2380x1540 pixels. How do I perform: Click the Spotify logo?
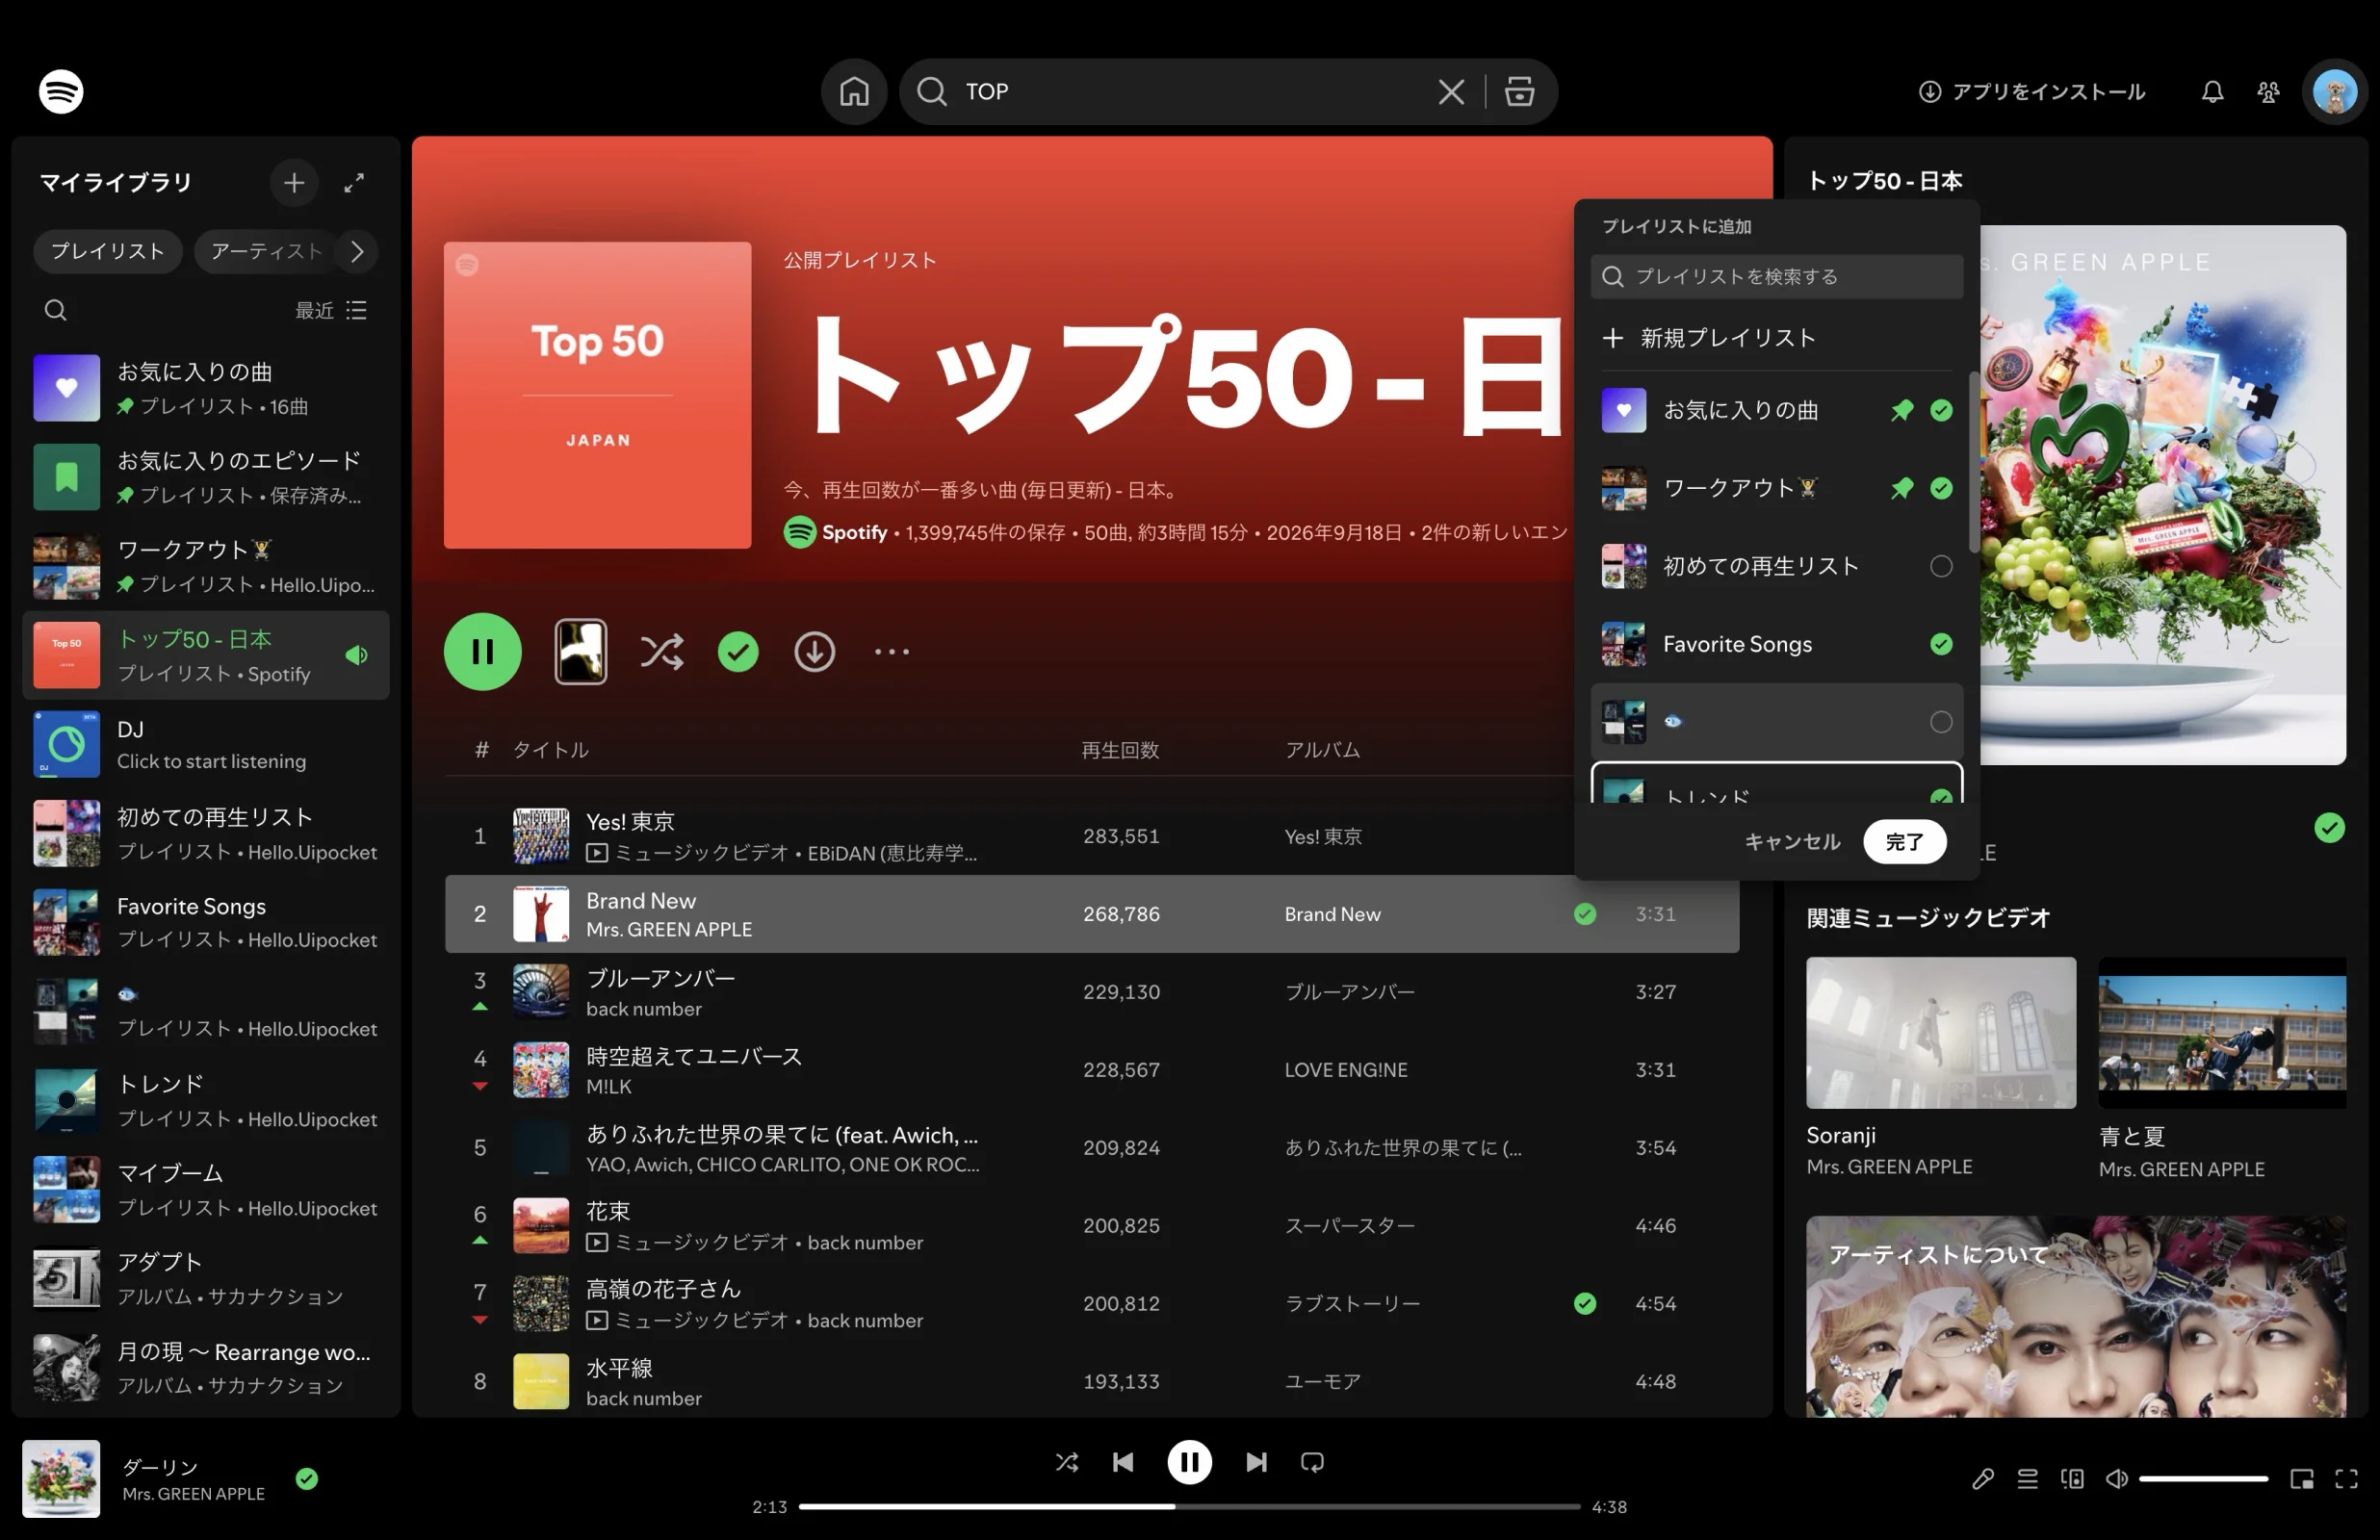pyautogui.click(x=61, y=91)
